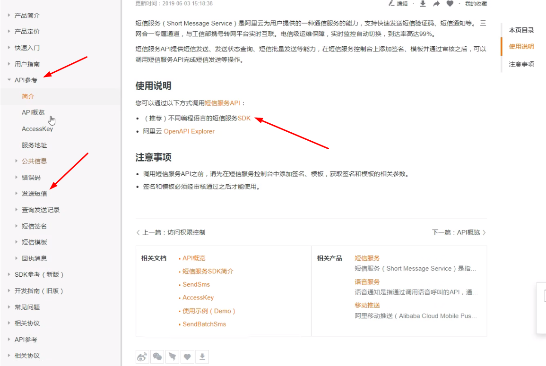
Task: Open 服务地址 in the left sidebar
Action: coord(34,145)
